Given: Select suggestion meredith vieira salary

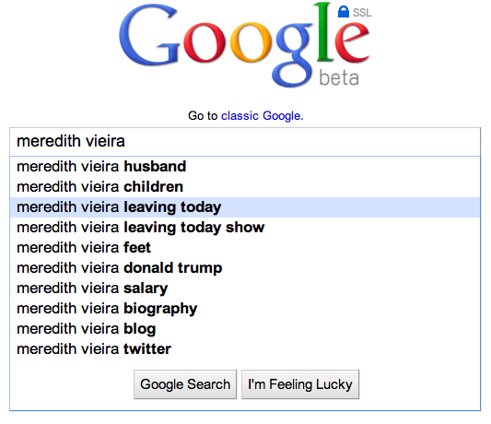Looking at the screenshot, I should (245, 289).
